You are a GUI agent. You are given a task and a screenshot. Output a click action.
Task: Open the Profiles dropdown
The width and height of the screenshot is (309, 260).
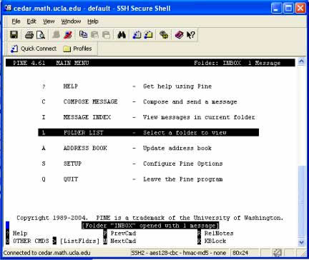click(77, 49)
